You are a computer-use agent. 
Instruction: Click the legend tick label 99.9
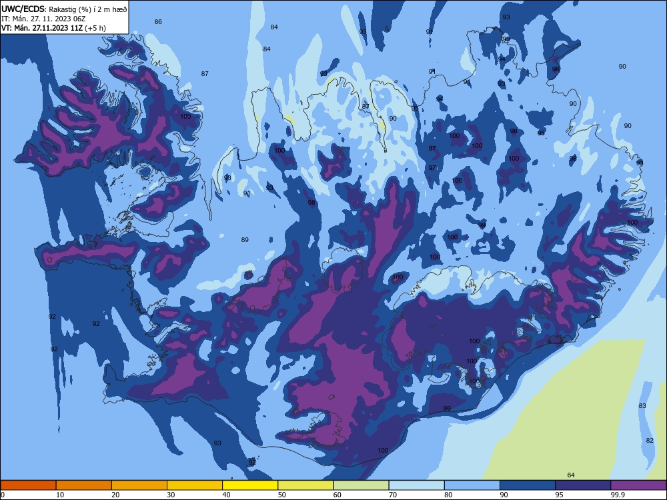pyautogui.click(x=618, y=495)
